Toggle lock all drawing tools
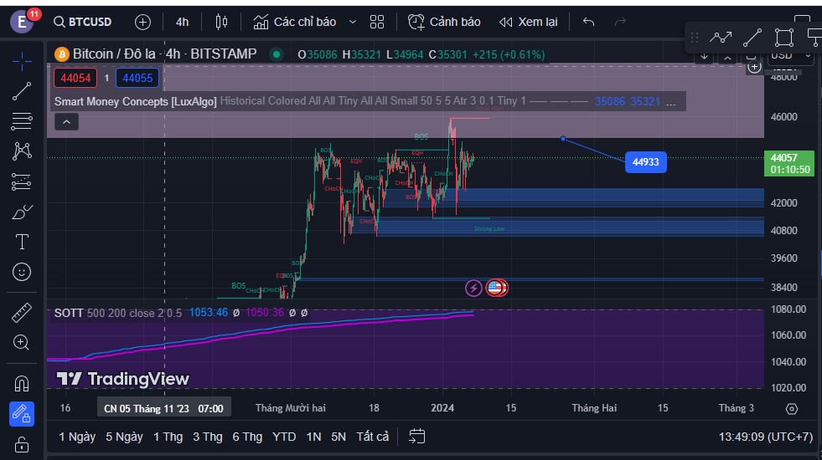 (x=22, y=445)
